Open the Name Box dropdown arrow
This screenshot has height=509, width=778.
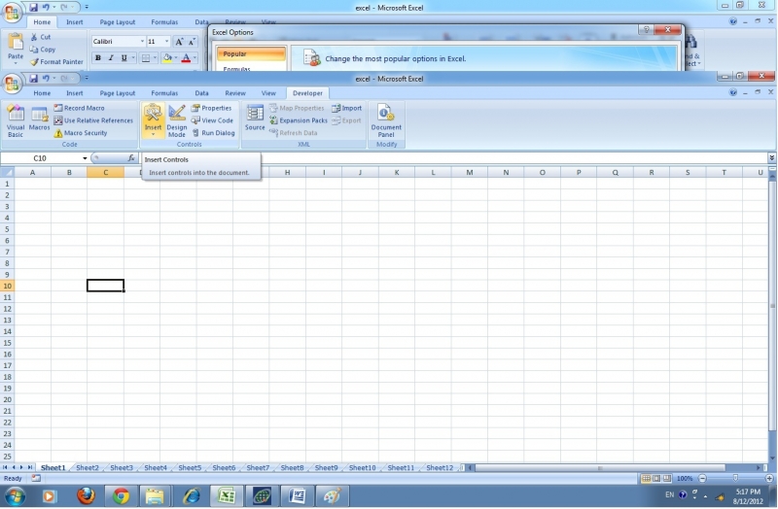[x=85, y=157]
